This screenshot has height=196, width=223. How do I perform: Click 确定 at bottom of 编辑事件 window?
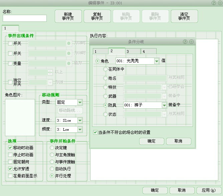pos(155,190)
